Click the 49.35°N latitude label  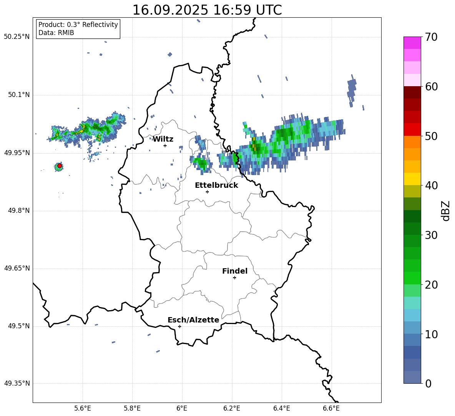click(x=17, y=383)
